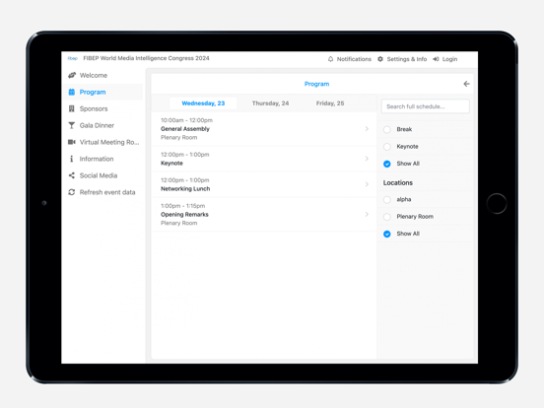Click the Login label
544x408 pixels.
pyautogui.click(x=449, y=59)
